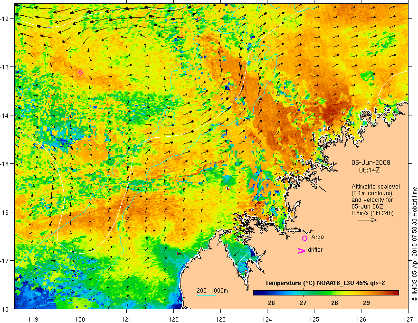Click the 'drifter' legend label

point(315,250)
